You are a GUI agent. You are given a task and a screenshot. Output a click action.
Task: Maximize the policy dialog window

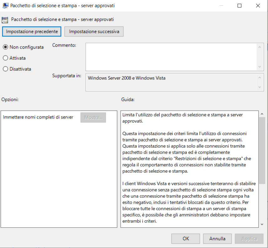[x=239, y=6]
